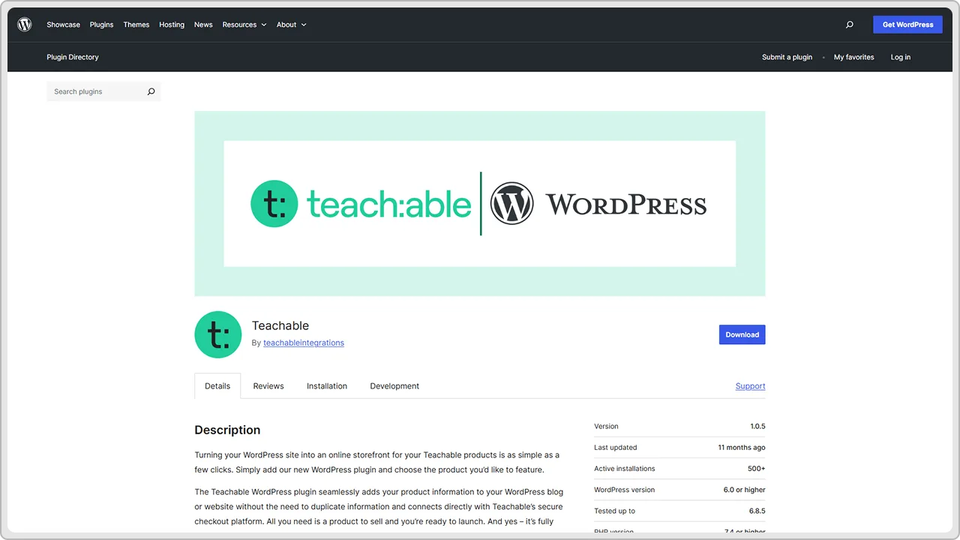This screenshot has width=960, height=540.
Task: Click the Teachable plugin round logo icon
Action: (218, 334)
